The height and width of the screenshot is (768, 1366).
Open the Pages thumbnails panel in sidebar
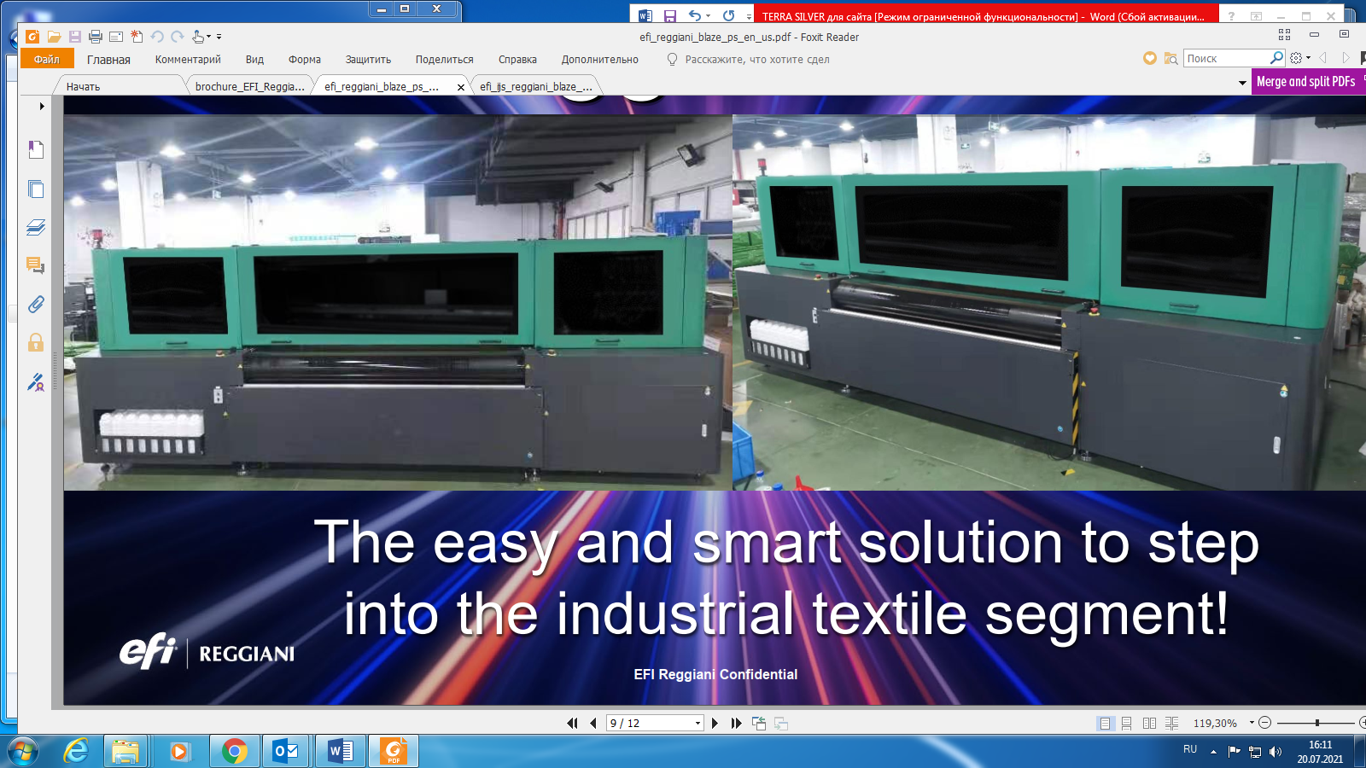36,189
